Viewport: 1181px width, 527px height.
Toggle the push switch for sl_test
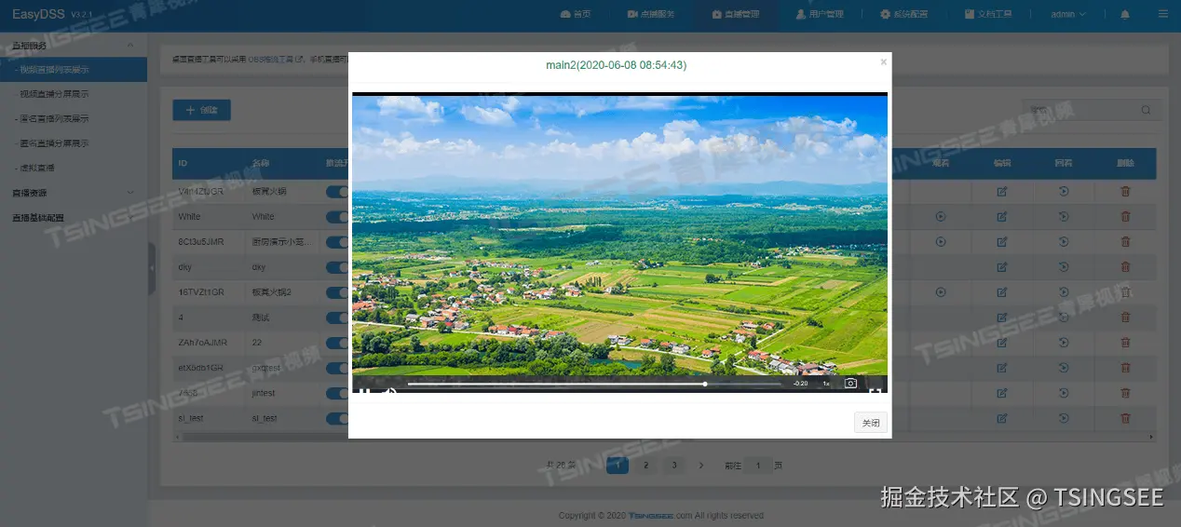[x=337, y=418]
